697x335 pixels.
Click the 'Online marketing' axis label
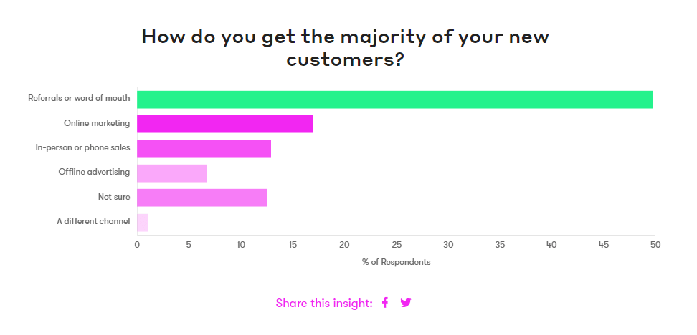click(x=97, y=123)
